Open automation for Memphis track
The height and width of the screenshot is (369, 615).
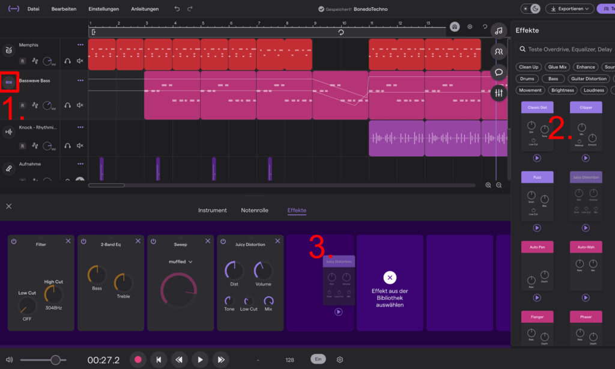click(x=35, y=61)
